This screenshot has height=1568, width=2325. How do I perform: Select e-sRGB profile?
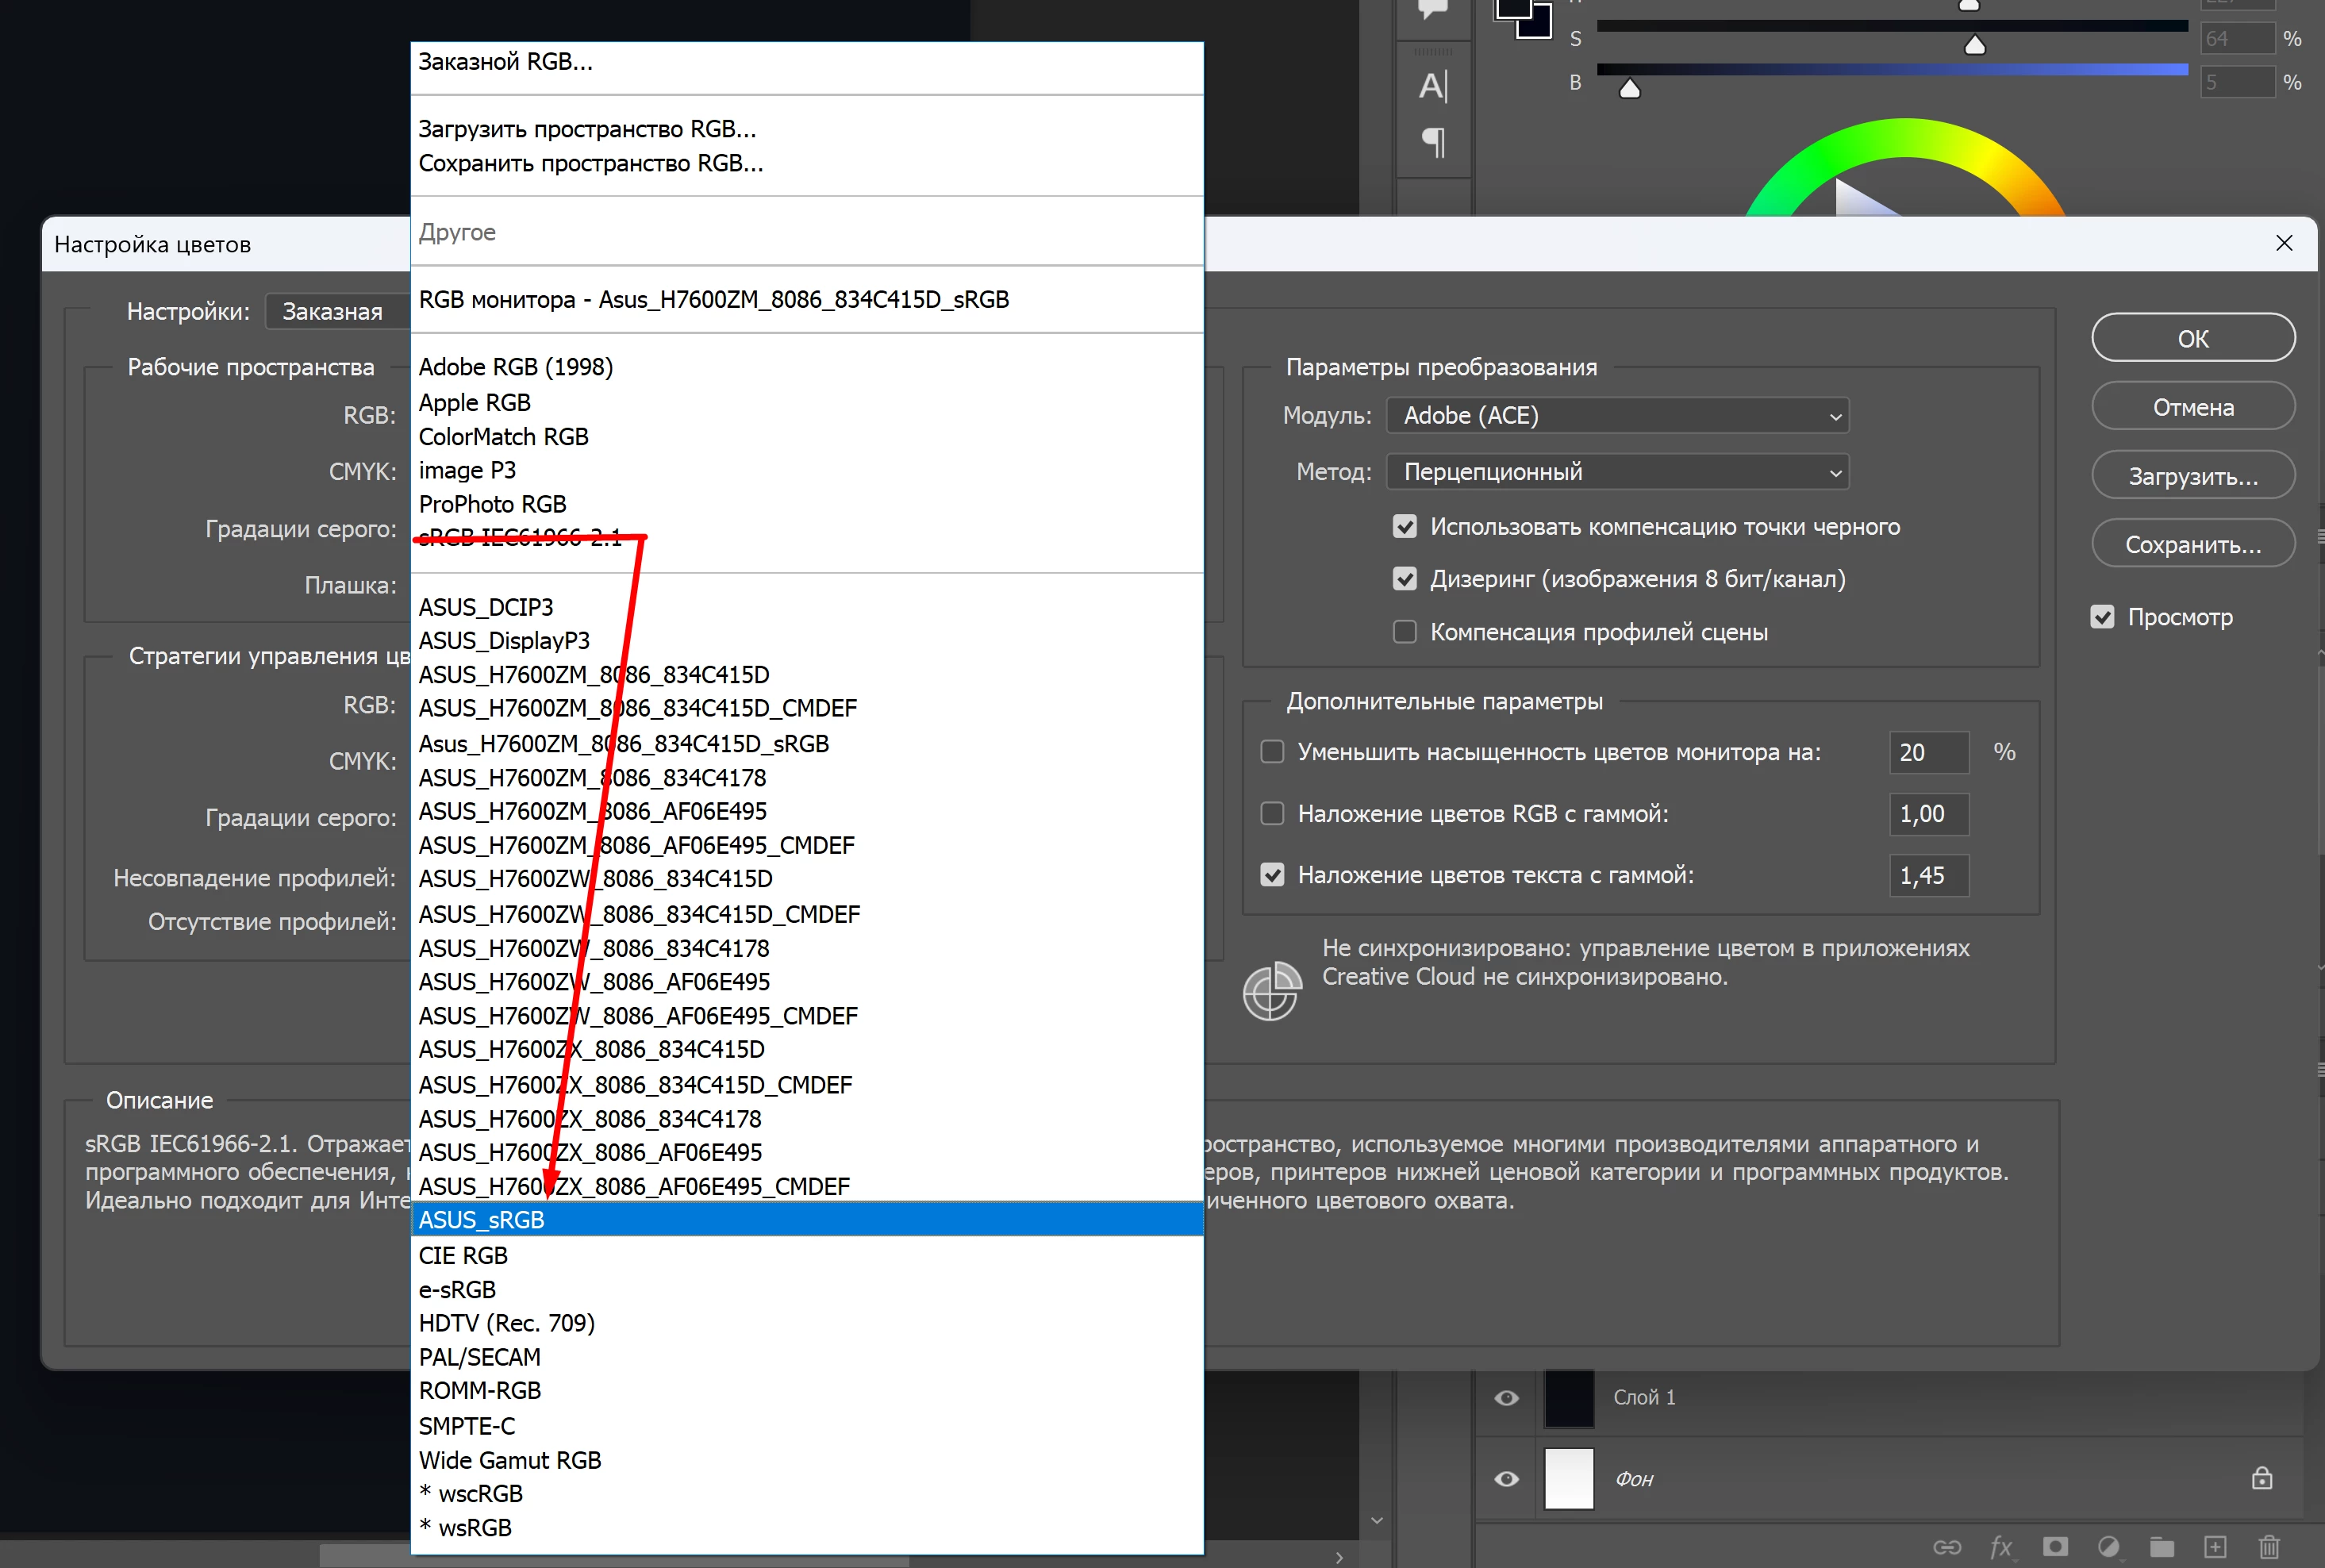pos(806,1290)
